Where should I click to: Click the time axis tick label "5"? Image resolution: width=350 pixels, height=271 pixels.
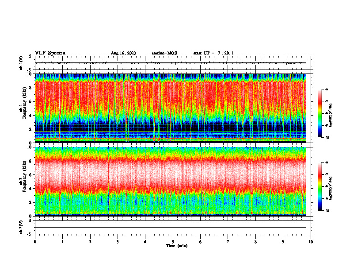(173, 242)
